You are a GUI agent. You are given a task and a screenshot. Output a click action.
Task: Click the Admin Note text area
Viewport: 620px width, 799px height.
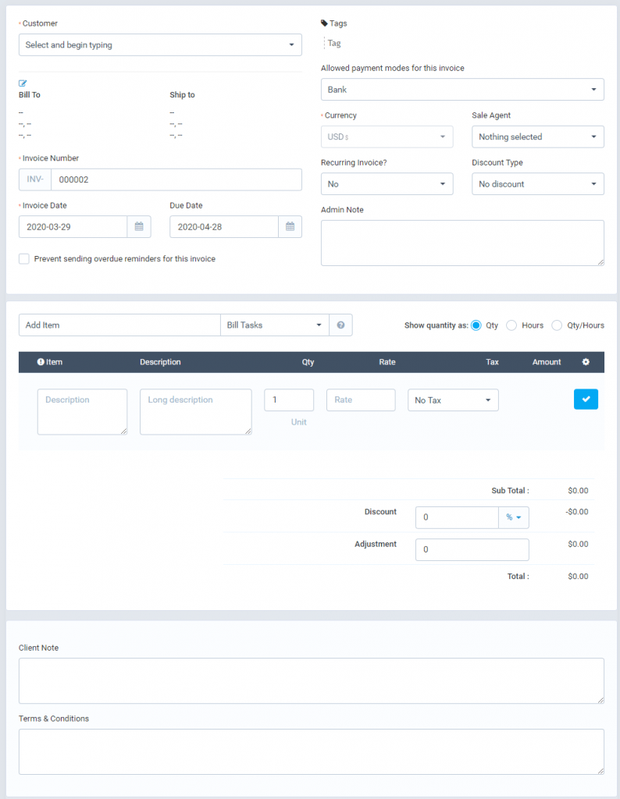point(462,243)
